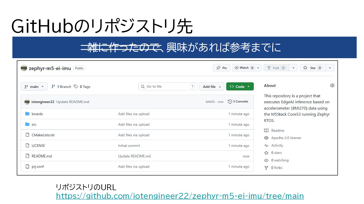Open the GitHub repository URL on slide
364x204 pixels.
tap(180, 196)
